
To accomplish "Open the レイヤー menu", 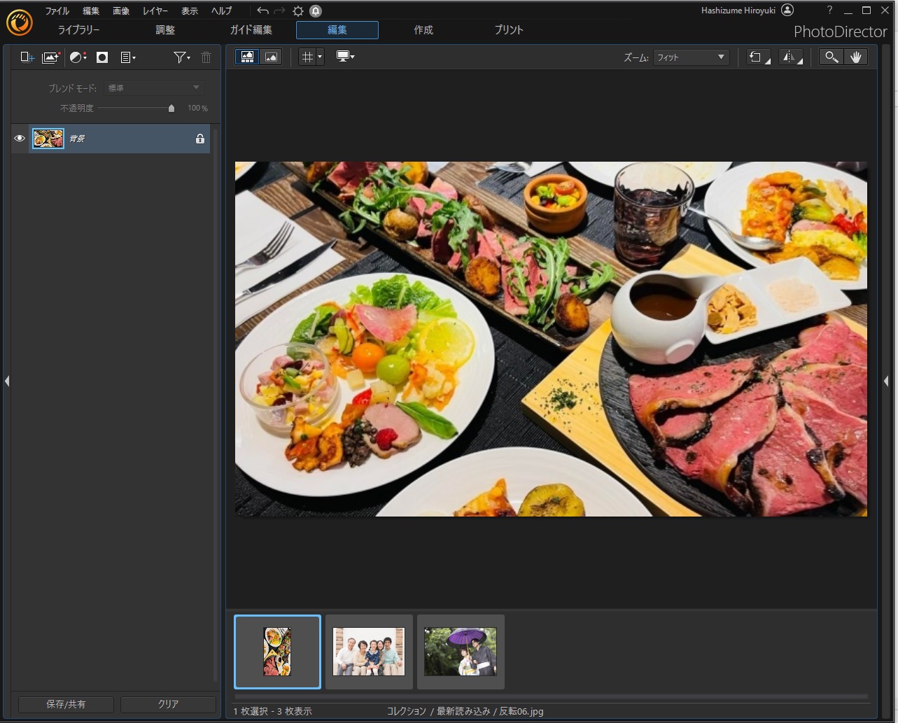I will 155,10.
